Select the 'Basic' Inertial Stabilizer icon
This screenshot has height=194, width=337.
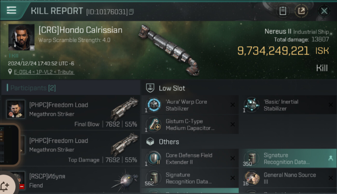pyautogui.click(x=251, y=105)
